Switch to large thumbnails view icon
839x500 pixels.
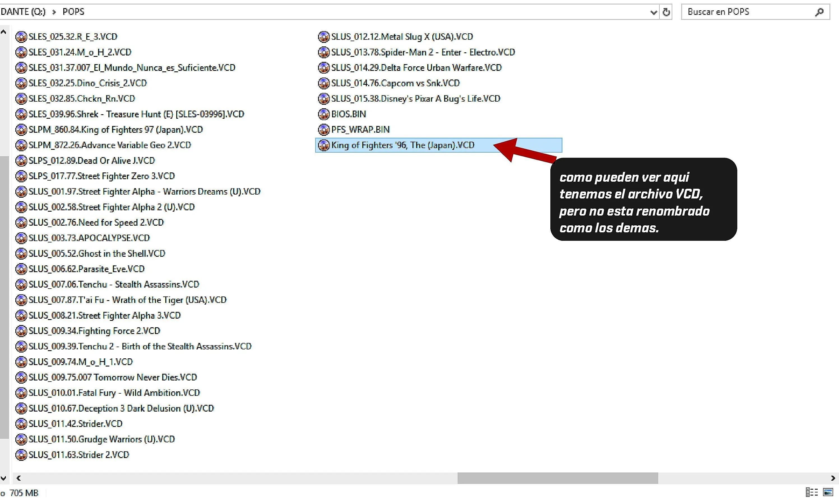[x=828, y=492]
